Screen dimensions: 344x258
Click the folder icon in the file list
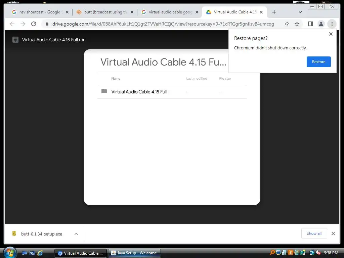pyautogui.click(x=104, y=91)
